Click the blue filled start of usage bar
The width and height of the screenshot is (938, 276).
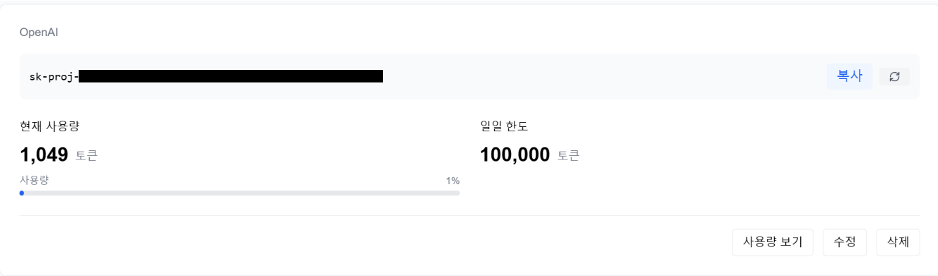click(x=22, y=193)
